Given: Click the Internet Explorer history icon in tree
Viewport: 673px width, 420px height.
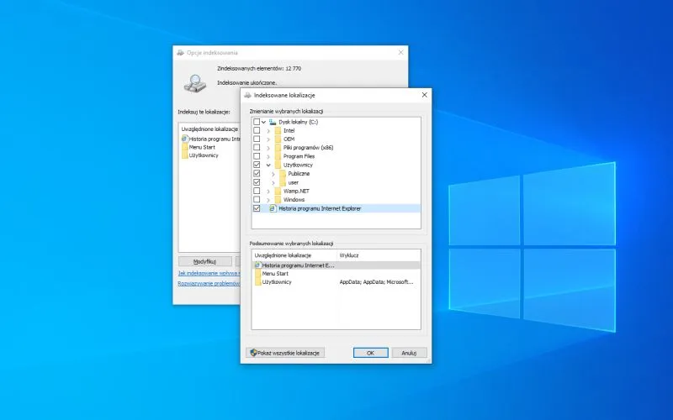Looking at the screenshot, I should (273, 208).
